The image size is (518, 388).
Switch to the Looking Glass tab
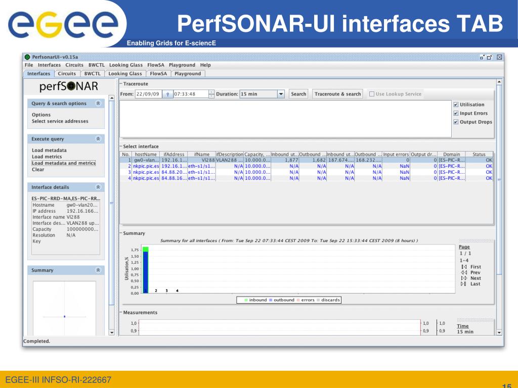point(125,74)
